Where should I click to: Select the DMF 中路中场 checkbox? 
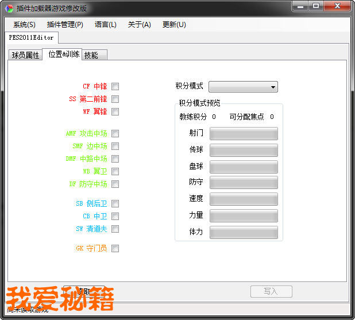pyautogui.click(x=115, y=159)
